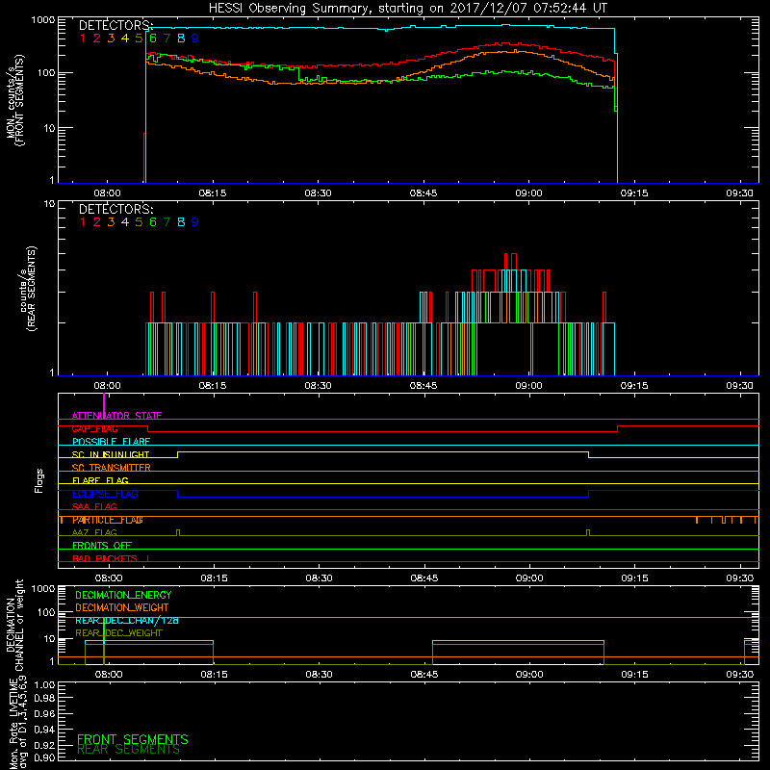This screenshot has height=770, width=770.
Task: Click the 08:00 label under rear segments plot
Action: (x=107, y=386)
